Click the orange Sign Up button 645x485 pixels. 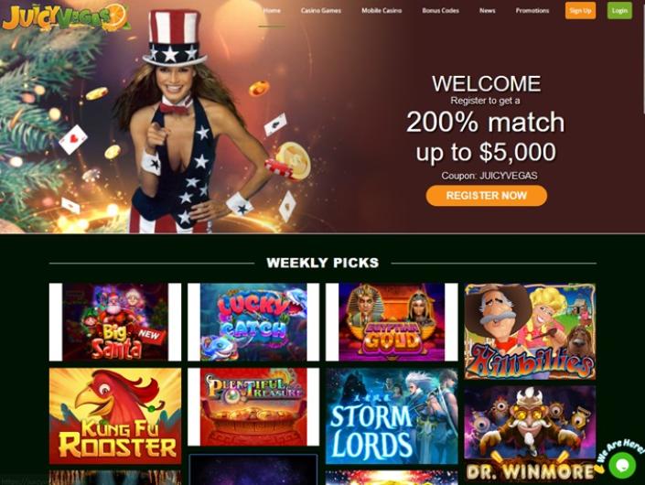pyautogui.click(x=580, y=11)
